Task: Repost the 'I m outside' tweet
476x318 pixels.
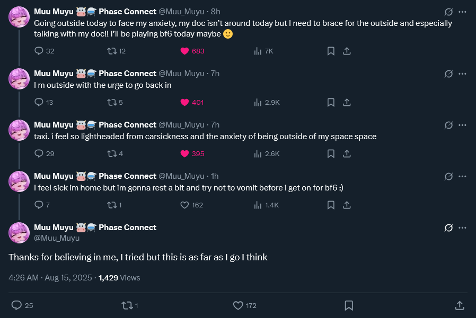Action: pos(112,103)
